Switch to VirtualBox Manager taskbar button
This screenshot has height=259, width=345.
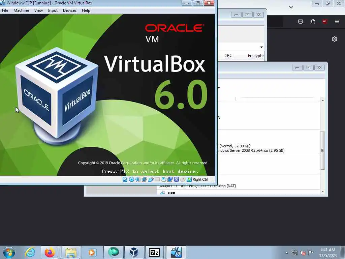(x=134, y=252)
